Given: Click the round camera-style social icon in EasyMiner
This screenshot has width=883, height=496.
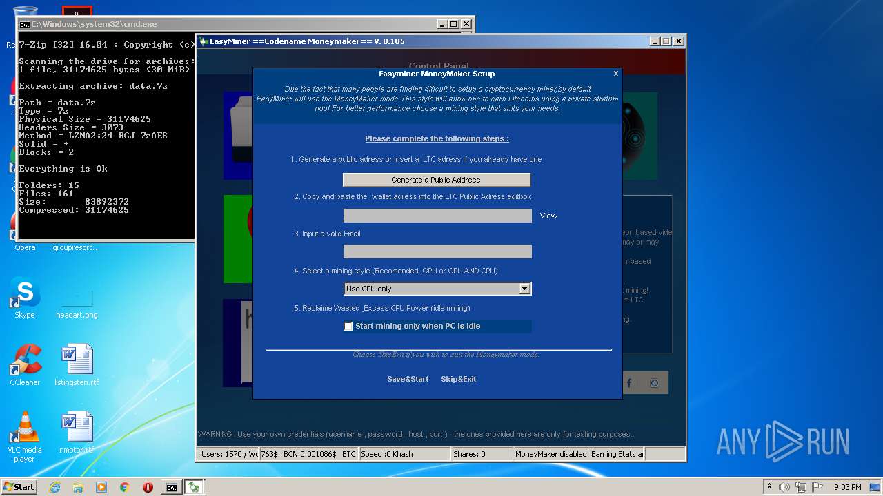Looking at the screenshot, I should tap(655, 383).
